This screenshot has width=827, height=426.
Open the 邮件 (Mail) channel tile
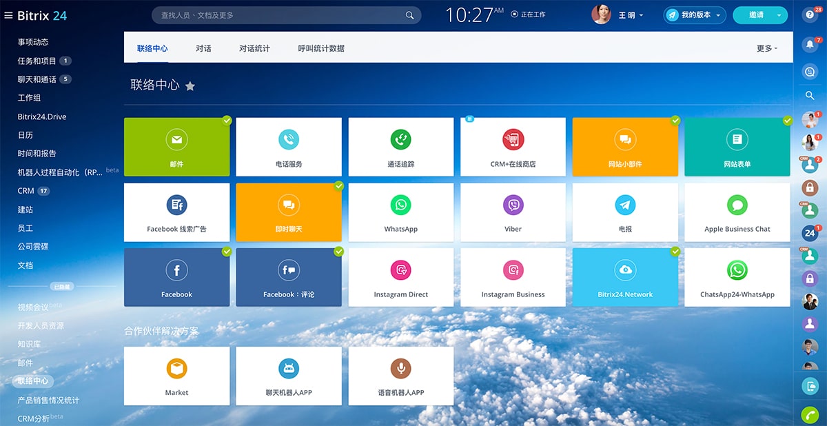point(176,147)
